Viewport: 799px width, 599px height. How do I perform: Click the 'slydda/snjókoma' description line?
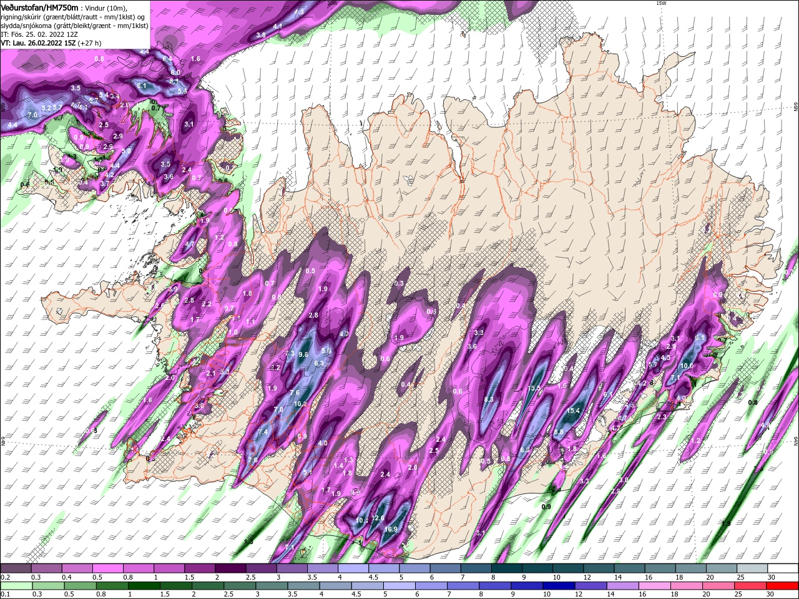(74, 26)
